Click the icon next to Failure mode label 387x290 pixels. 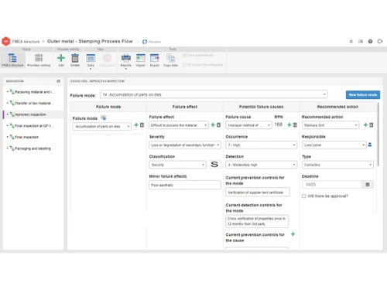[x=104, y=118]
